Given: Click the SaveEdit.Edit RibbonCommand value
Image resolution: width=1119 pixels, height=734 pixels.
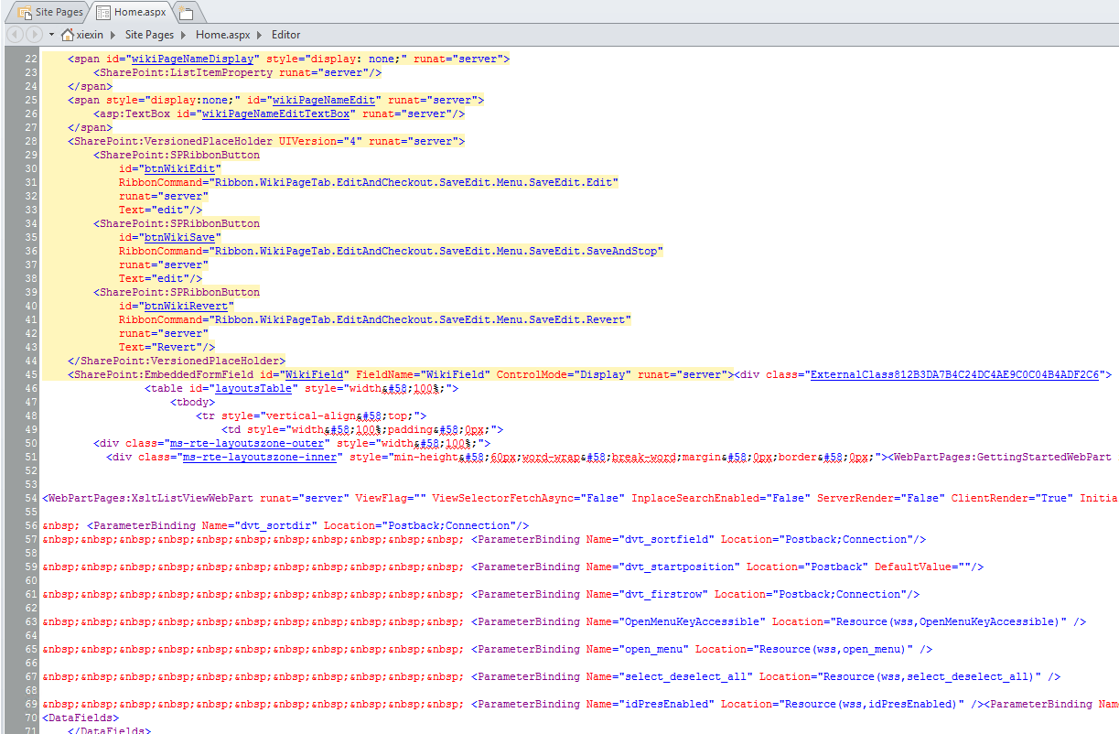Looking at the screenshot, I should coord(414,182).
